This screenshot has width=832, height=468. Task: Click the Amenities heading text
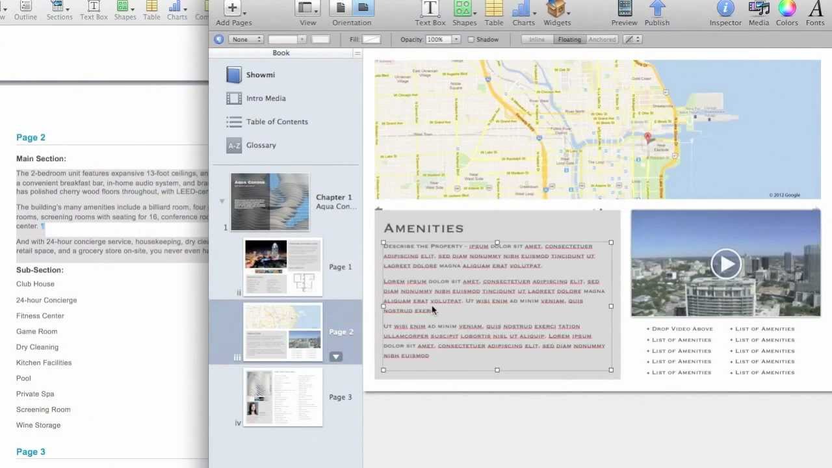tap(424, 228)
